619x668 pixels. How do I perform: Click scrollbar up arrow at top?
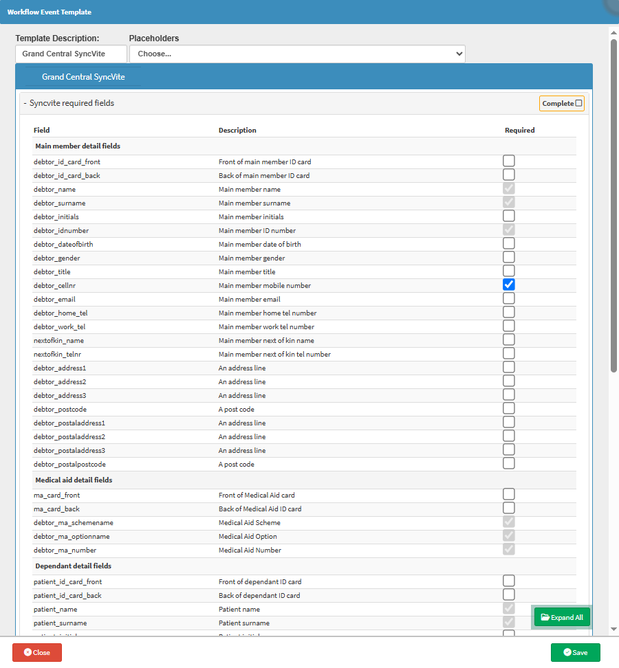(x=613, y=32)
